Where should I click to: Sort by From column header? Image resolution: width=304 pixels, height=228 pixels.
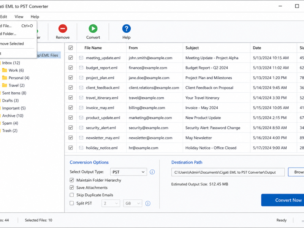pyautogui.click(x=133, y=48)
